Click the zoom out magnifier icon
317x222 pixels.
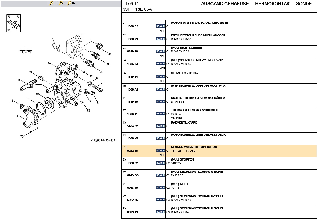pos(61,3)
